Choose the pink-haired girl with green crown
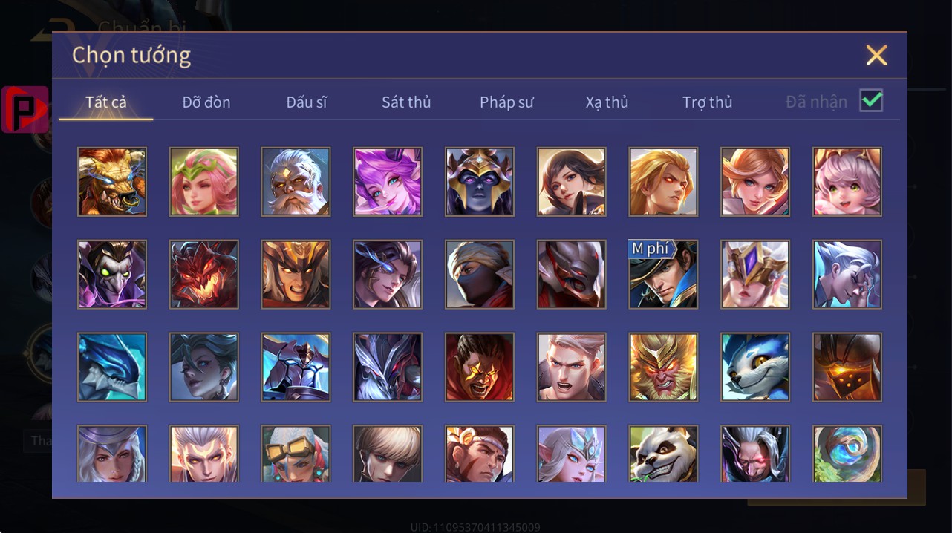 (x=203, y=182)
